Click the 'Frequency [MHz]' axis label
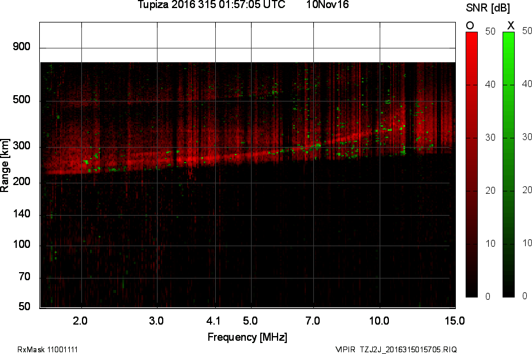The width and height of the screenshot is (532, 354). point(248,337)
